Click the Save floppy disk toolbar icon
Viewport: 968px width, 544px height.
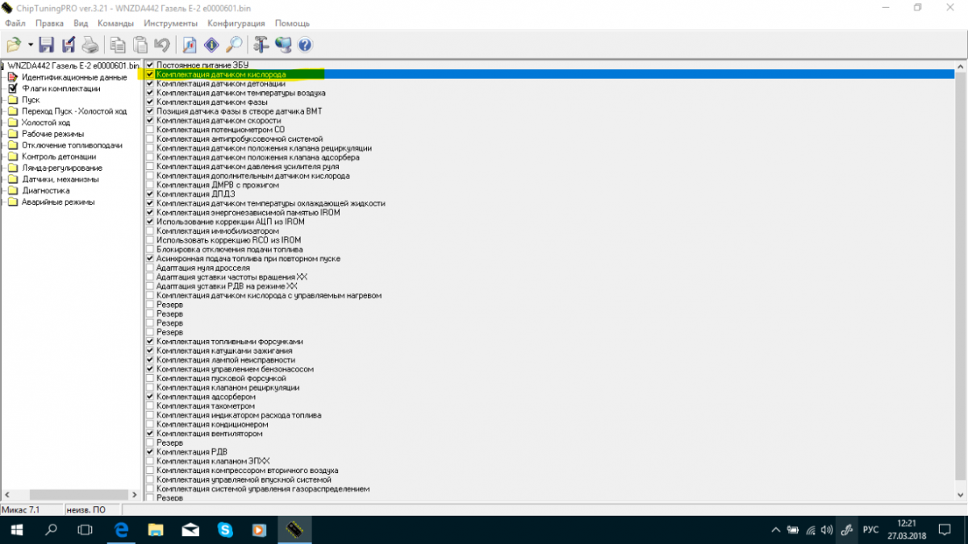point(46,44)
